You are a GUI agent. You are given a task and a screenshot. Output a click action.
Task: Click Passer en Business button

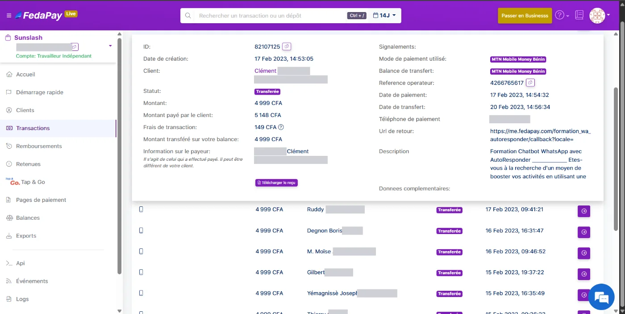pos(525,16)
